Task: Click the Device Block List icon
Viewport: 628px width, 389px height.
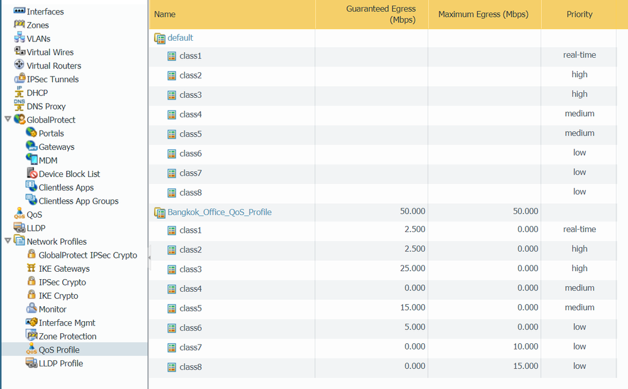Action: [x=31, y=174]
